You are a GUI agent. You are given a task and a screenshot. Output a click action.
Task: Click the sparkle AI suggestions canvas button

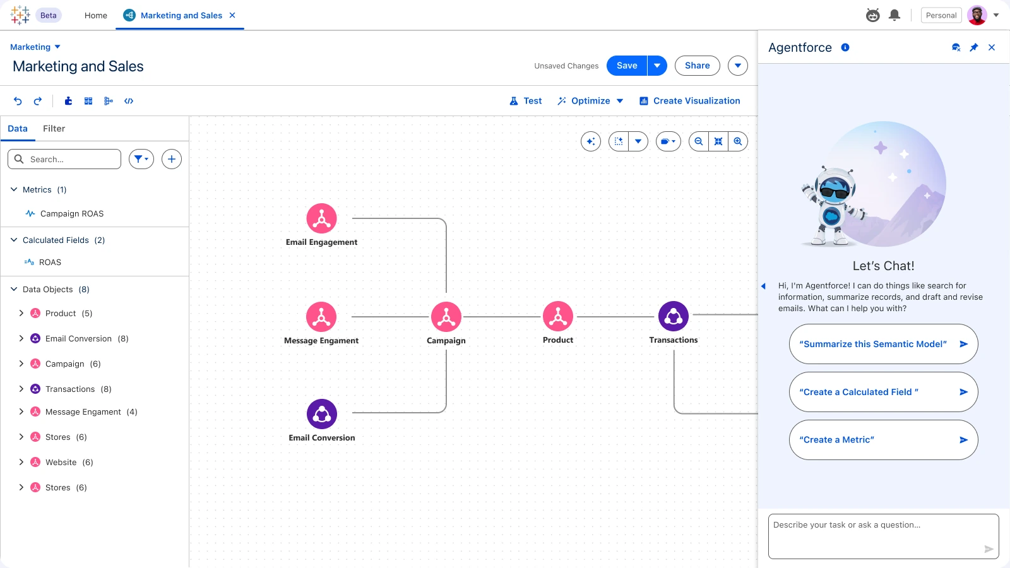point(591,141)
